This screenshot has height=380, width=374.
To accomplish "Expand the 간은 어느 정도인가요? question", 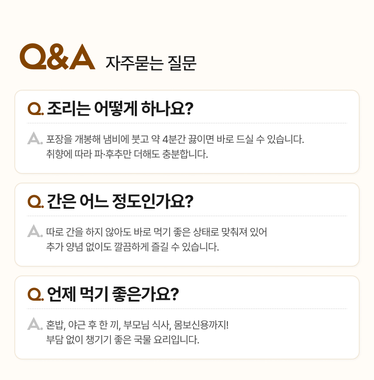I will click(x=120, y=201).
